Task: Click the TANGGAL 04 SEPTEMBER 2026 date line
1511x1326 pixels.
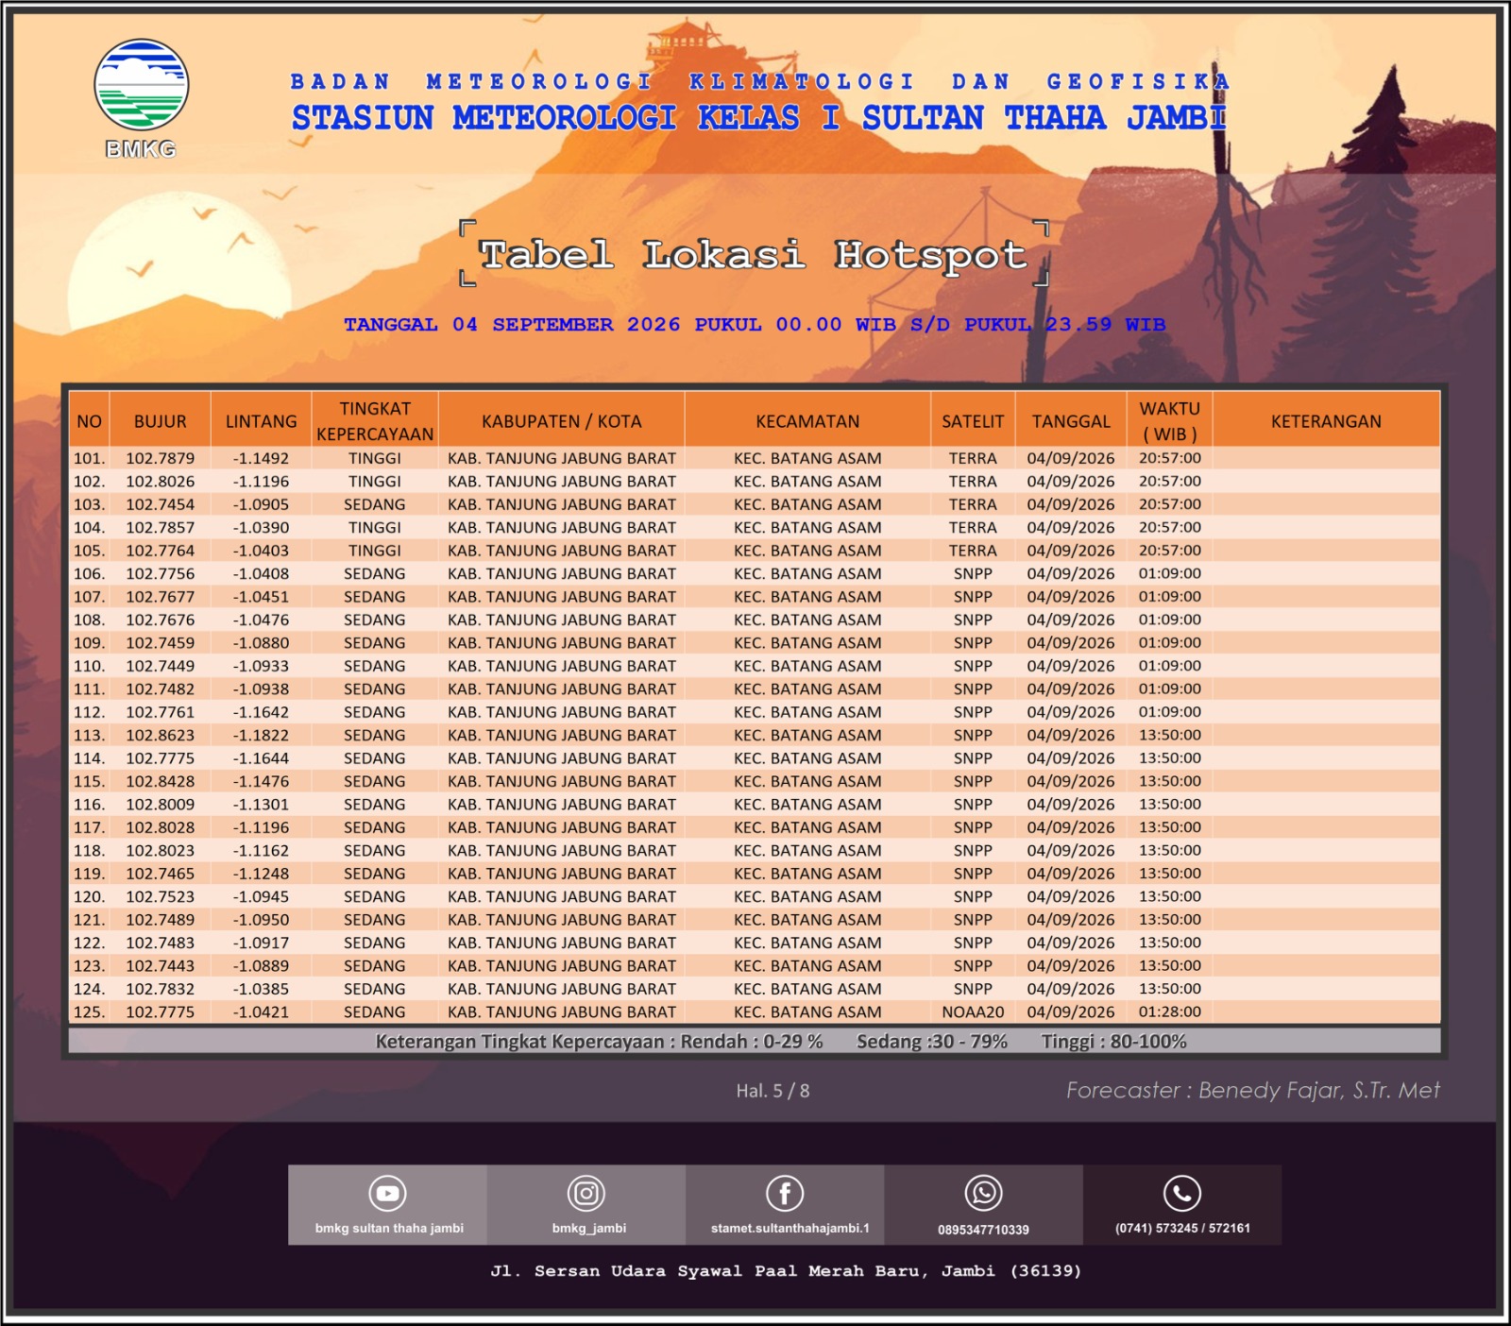Action: (755, 325)
